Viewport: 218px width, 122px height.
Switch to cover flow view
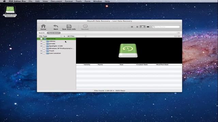(148, 27)
